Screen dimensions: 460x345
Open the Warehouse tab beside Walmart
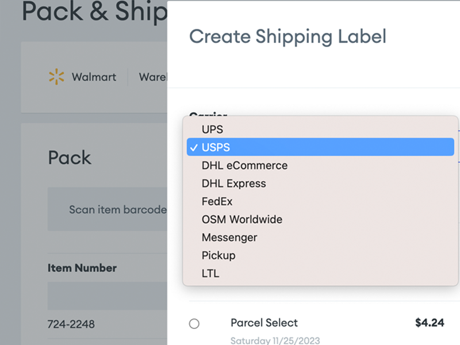pos(153,77)
